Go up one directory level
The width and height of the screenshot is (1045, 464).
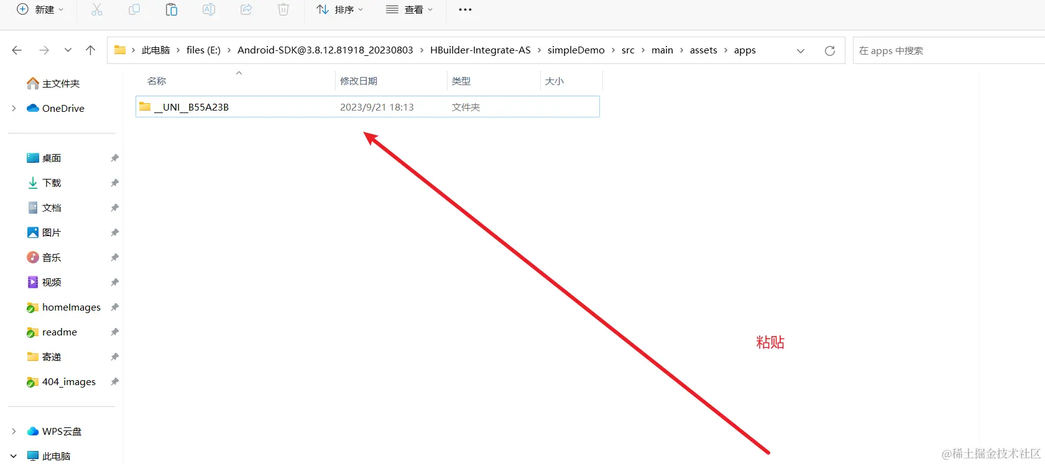coord(91,50)
